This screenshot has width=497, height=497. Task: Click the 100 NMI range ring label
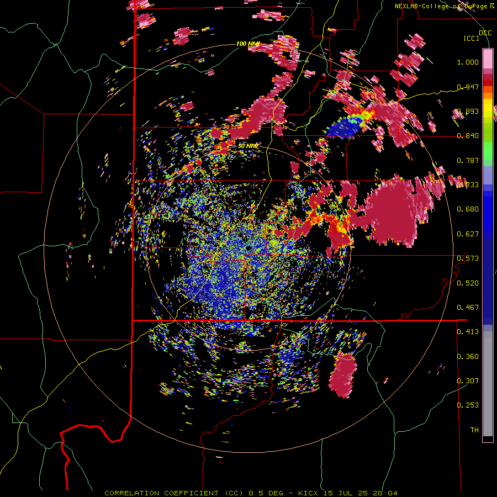point(248,44)
